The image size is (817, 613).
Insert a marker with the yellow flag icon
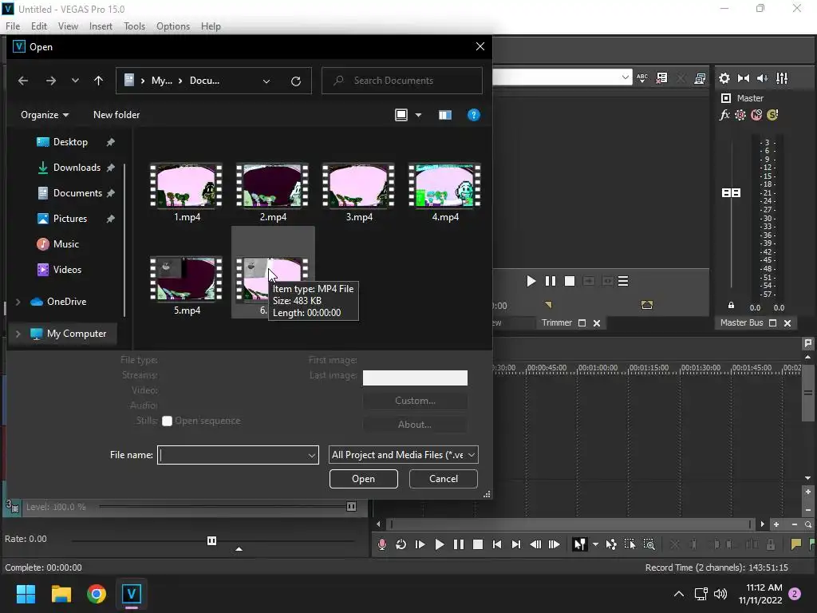(795, 544)
